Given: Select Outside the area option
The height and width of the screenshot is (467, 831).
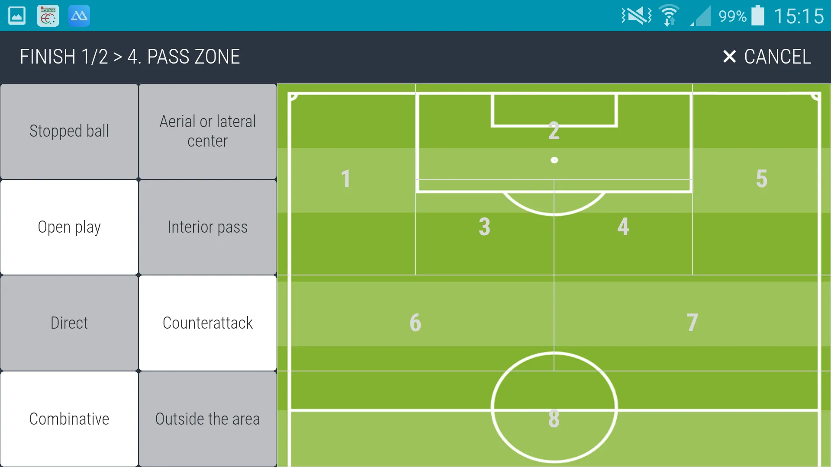Looking at the screenshot, I should (x=207, y=419).
